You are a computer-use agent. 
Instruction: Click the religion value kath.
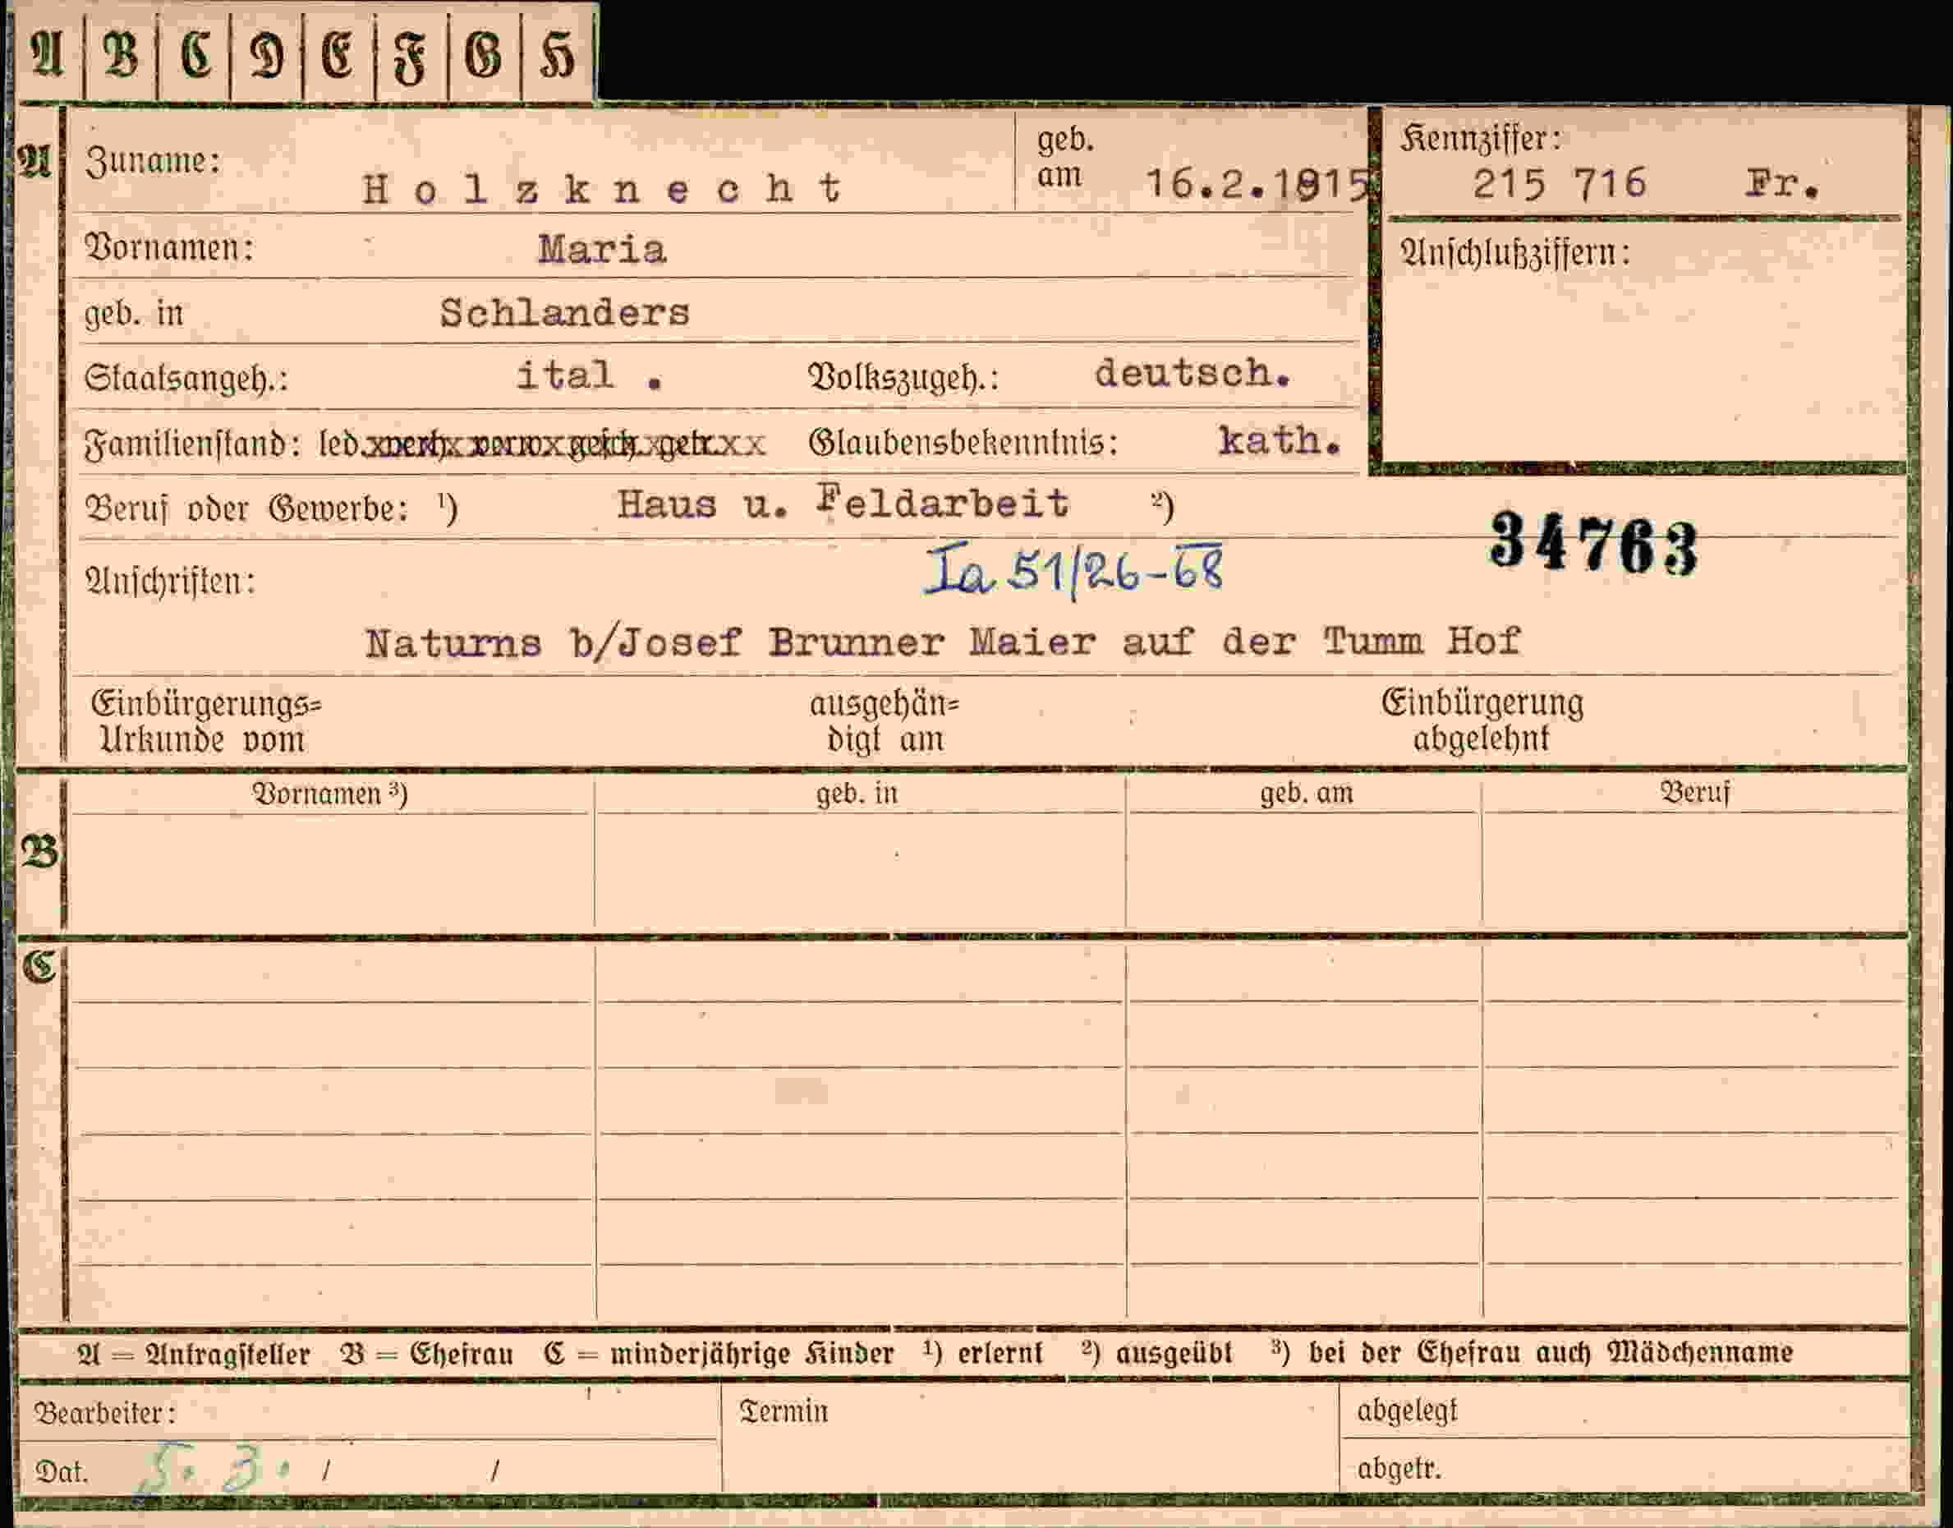[x=1280, y=440]
